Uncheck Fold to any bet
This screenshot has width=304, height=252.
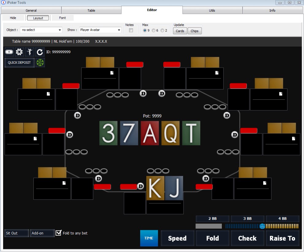58,233
